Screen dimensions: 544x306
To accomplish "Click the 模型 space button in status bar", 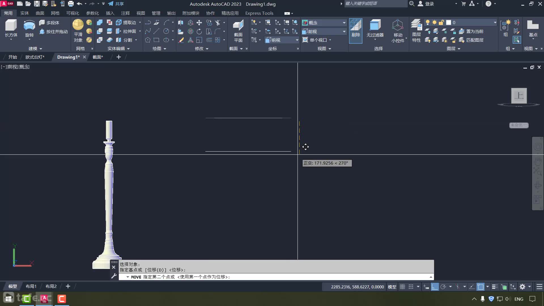I will click(x=392, y=287).
